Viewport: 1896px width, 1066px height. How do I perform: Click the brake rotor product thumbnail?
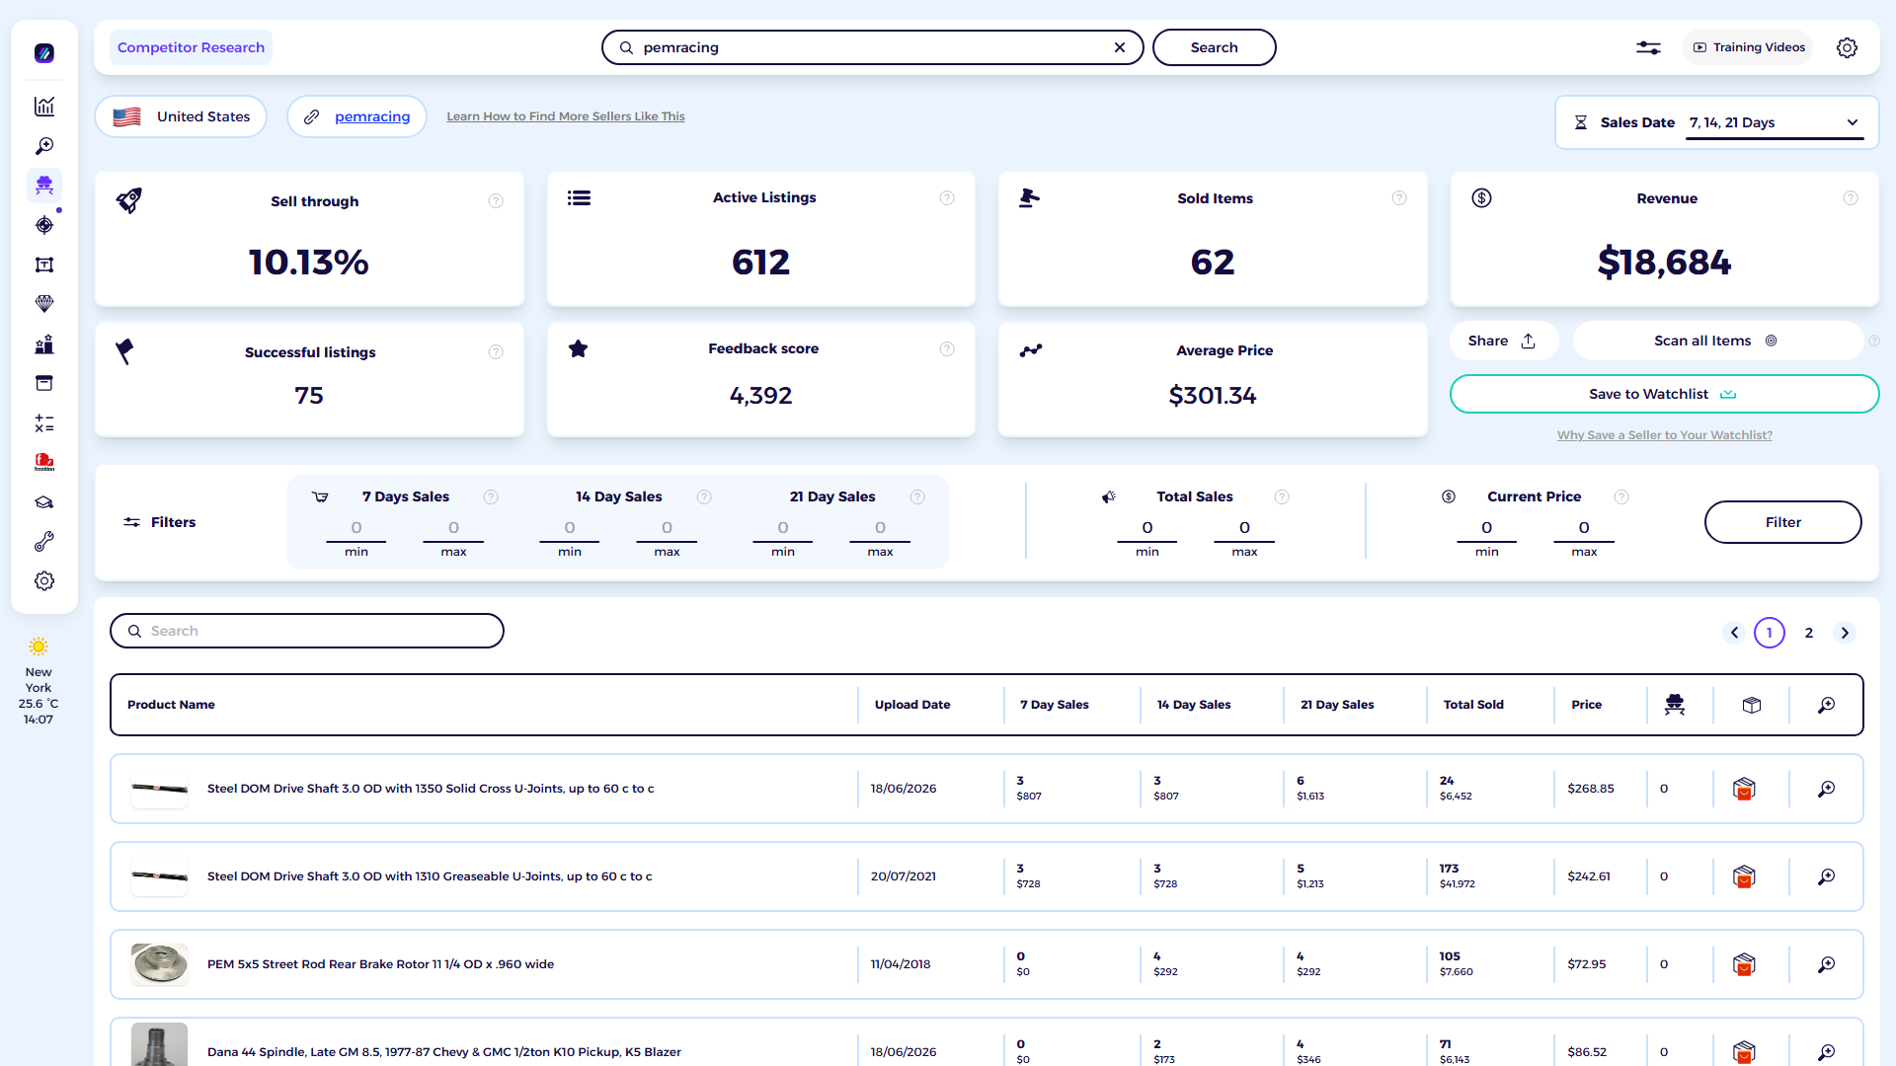pos(159,964)
